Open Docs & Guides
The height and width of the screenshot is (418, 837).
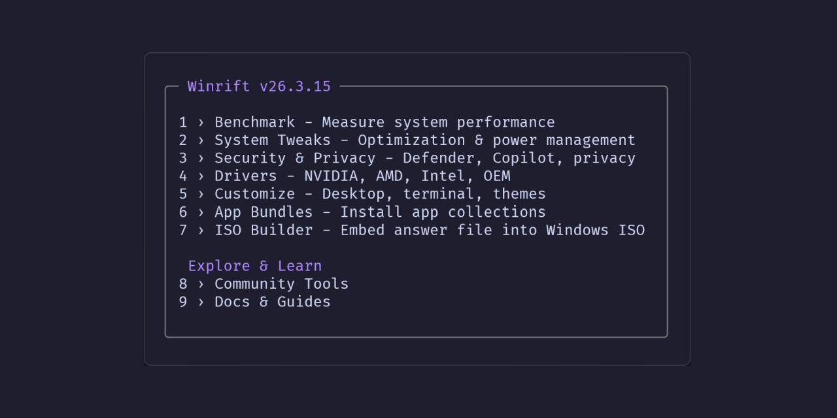tap(273, 301)
